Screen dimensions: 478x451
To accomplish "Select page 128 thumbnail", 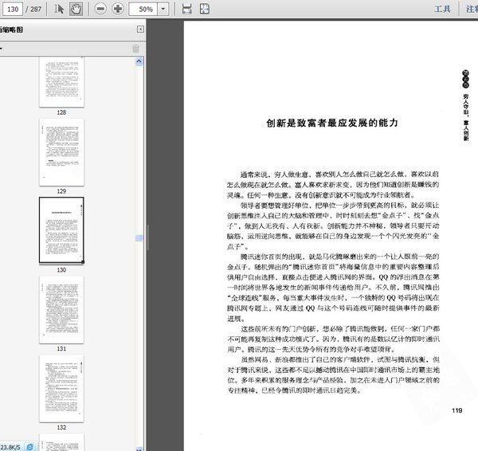I will [x=61, y=82].
